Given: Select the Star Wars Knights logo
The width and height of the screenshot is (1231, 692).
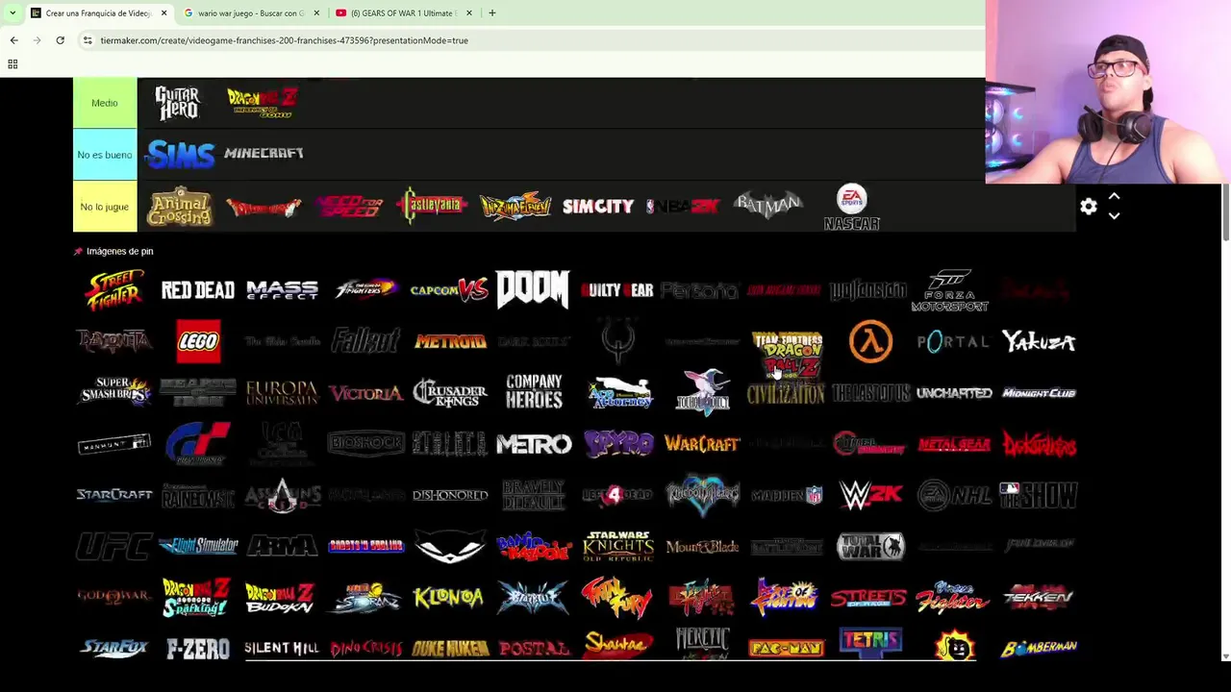Looking at the screenshot, I should [617, 546].
